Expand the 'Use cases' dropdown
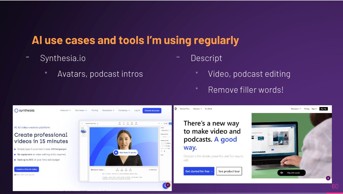343x194 pixels. [81, 110]
